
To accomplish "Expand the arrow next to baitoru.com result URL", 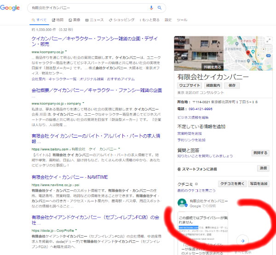I will pyautogui.click(x=120, y=149).
